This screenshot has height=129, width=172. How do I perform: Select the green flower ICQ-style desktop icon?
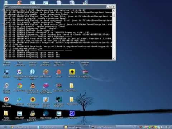(19, 99)
